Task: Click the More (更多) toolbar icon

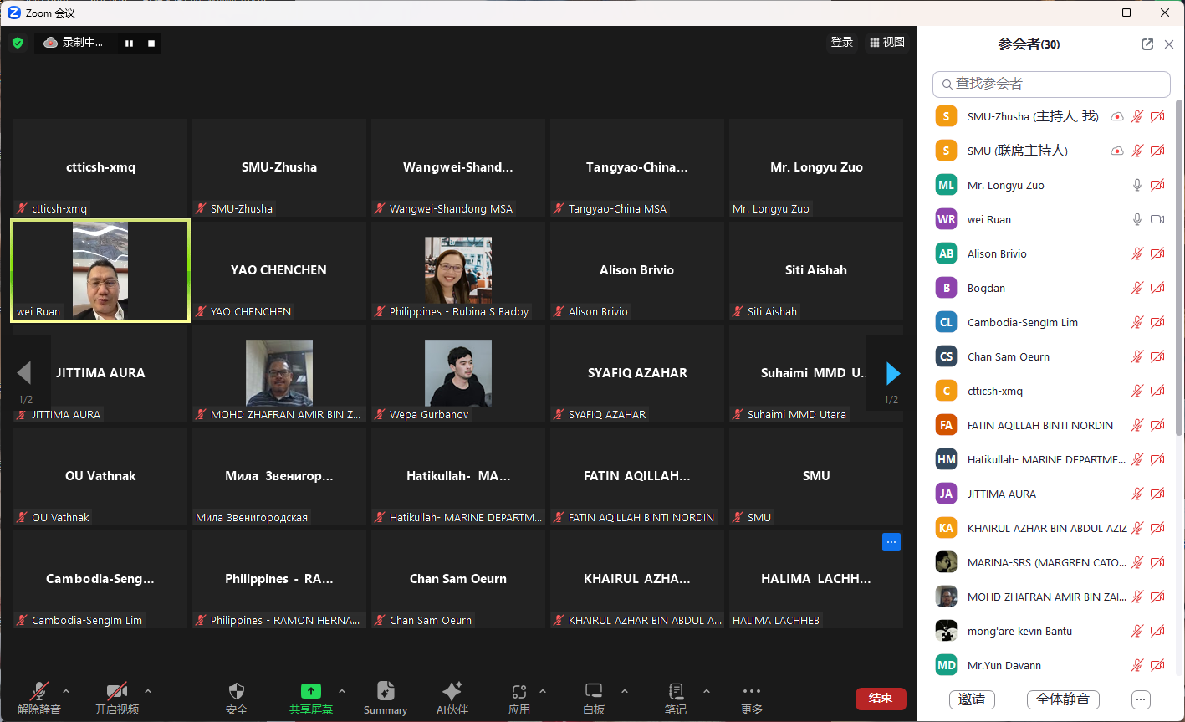Action: tap(752, 691)
